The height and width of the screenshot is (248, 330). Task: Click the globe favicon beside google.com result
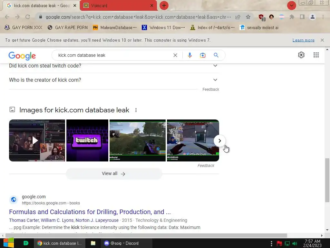[x=14, y=200]
